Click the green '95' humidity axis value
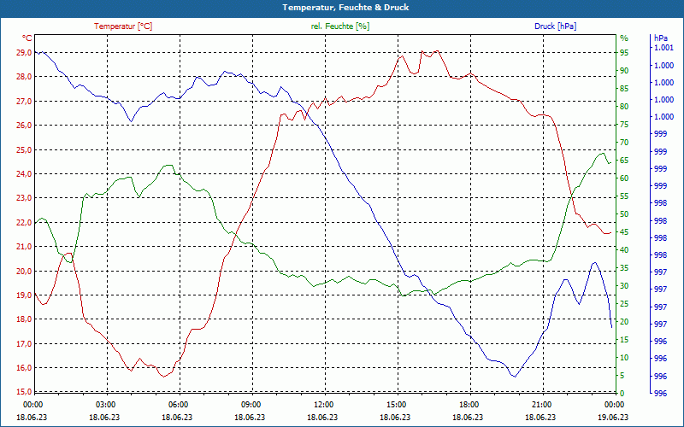The width and height of the screenshot is (684, 427). coord(624,52)
